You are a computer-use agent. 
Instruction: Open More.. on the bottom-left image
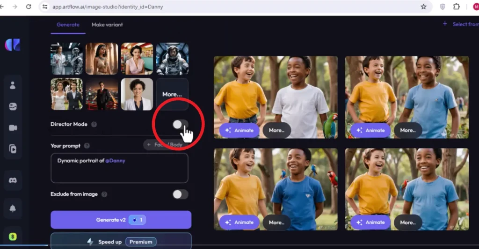(276, 222)
